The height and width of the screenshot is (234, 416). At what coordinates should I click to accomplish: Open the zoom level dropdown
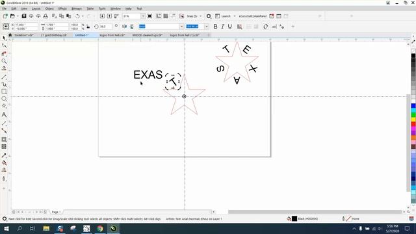tap(143, 16)
